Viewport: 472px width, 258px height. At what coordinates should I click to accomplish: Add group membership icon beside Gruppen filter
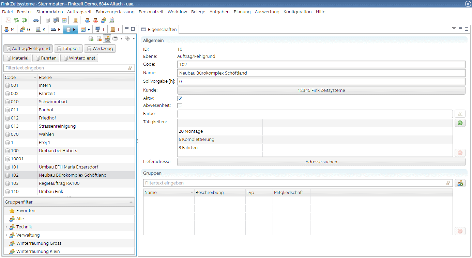[x=460, y=183]
